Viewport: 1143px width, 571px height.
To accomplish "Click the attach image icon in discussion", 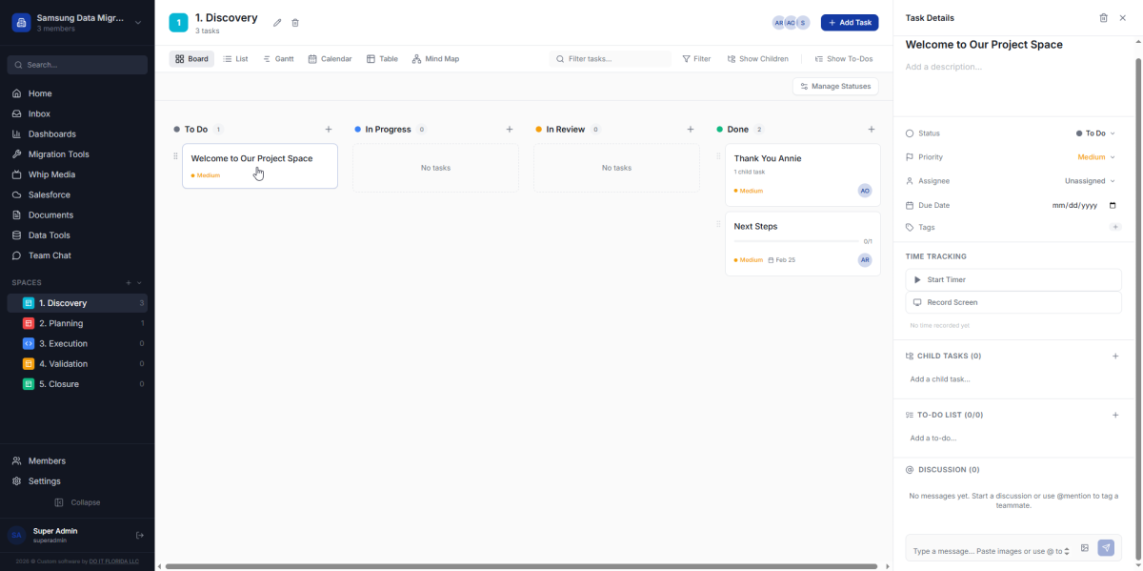I will click(1085, 548).
